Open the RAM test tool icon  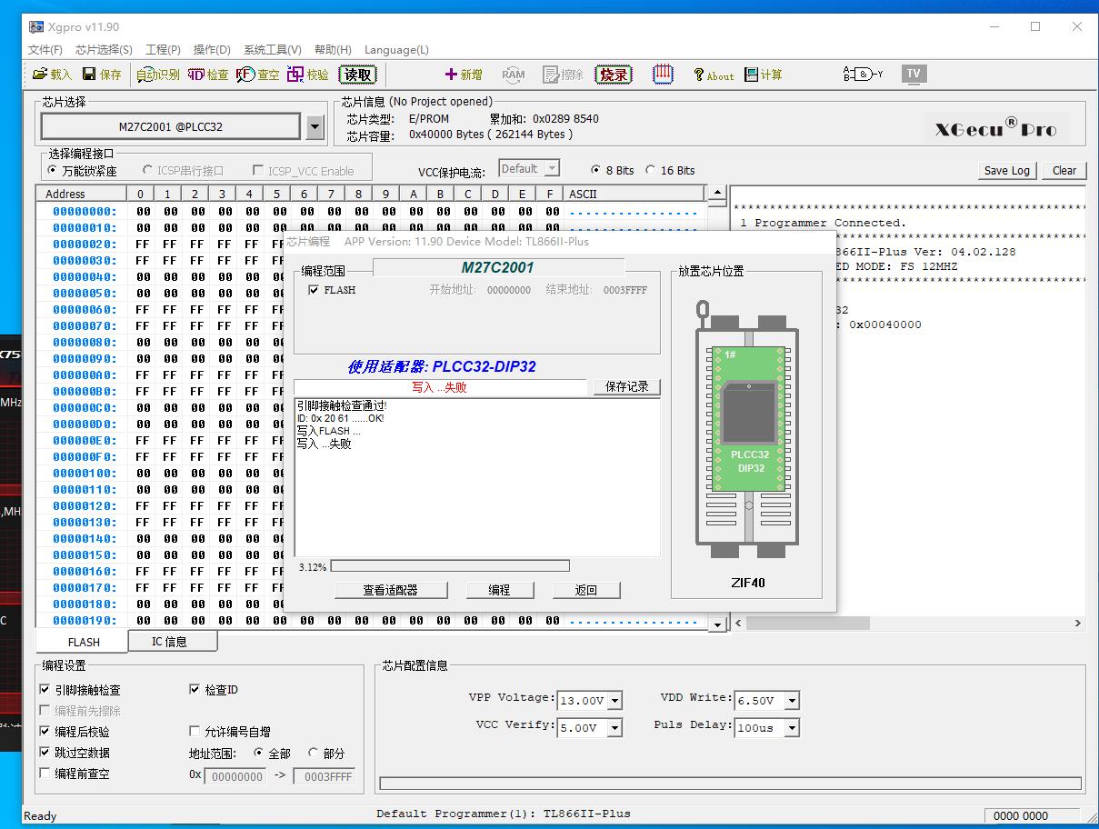pyautogui.click(x=513, y=75)
